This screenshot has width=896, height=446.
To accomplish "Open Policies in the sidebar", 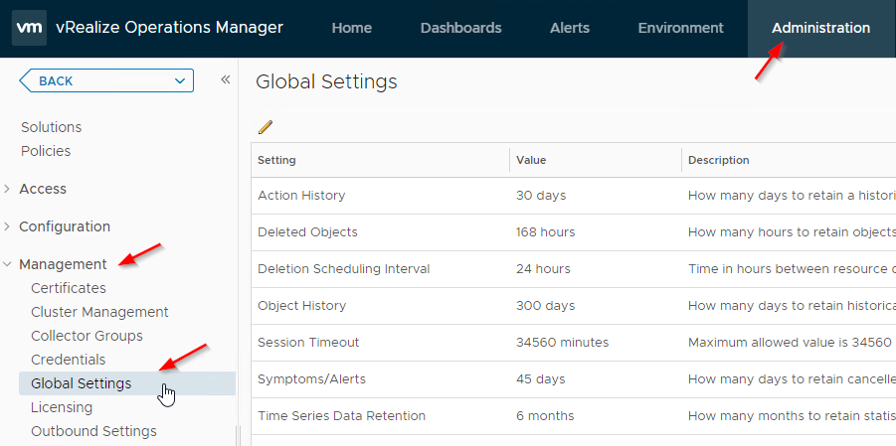I will [46, 151].
